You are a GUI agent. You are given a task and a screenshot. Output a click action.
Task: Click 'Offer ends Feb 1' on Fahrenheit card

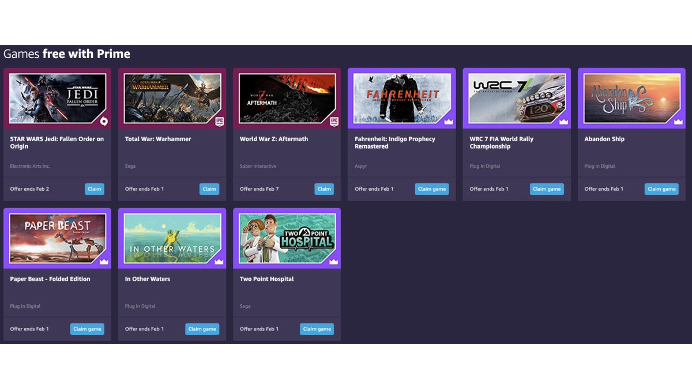click(x=374, y=189)
